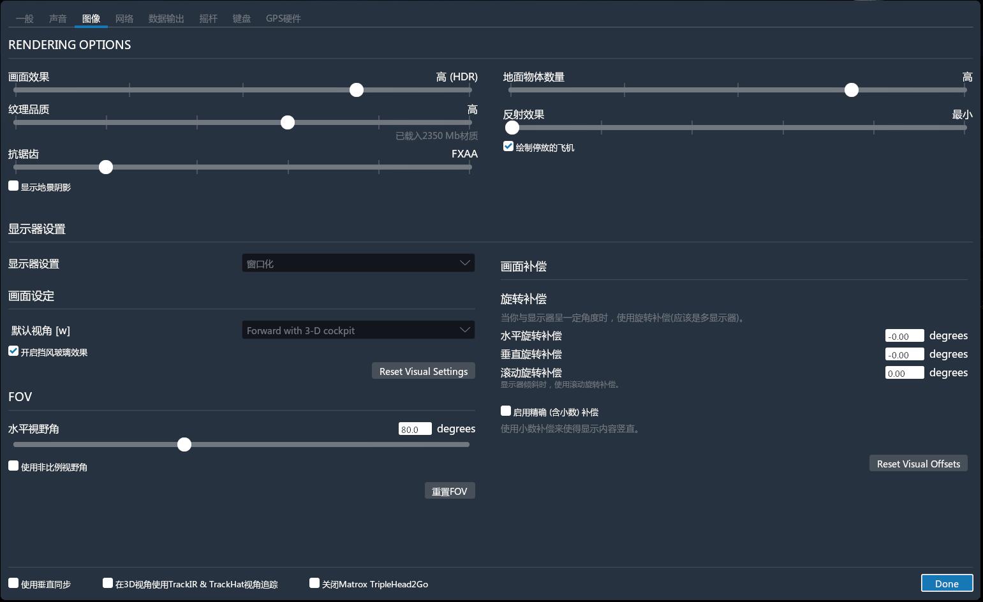Click the 画面效果 slider handle
The width and height of the screenshot is (983, 602).
(357, 90)
